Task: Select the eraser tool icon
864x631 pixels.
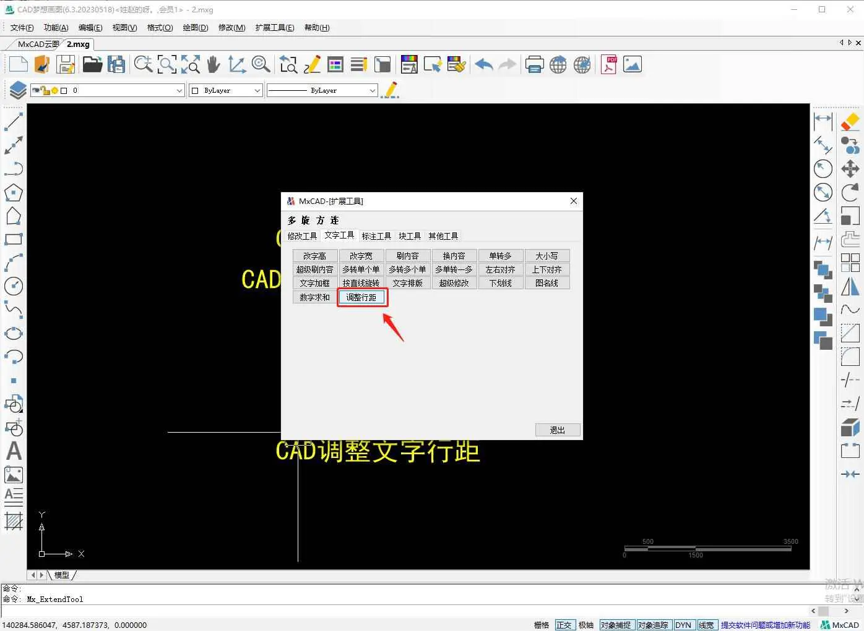Action: [x=850, y=122]
